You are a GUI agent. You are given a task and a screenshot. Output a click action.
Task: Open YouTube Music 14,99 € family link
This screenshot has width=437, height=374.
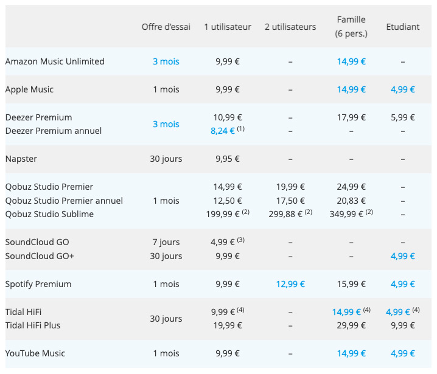[351, 353]
